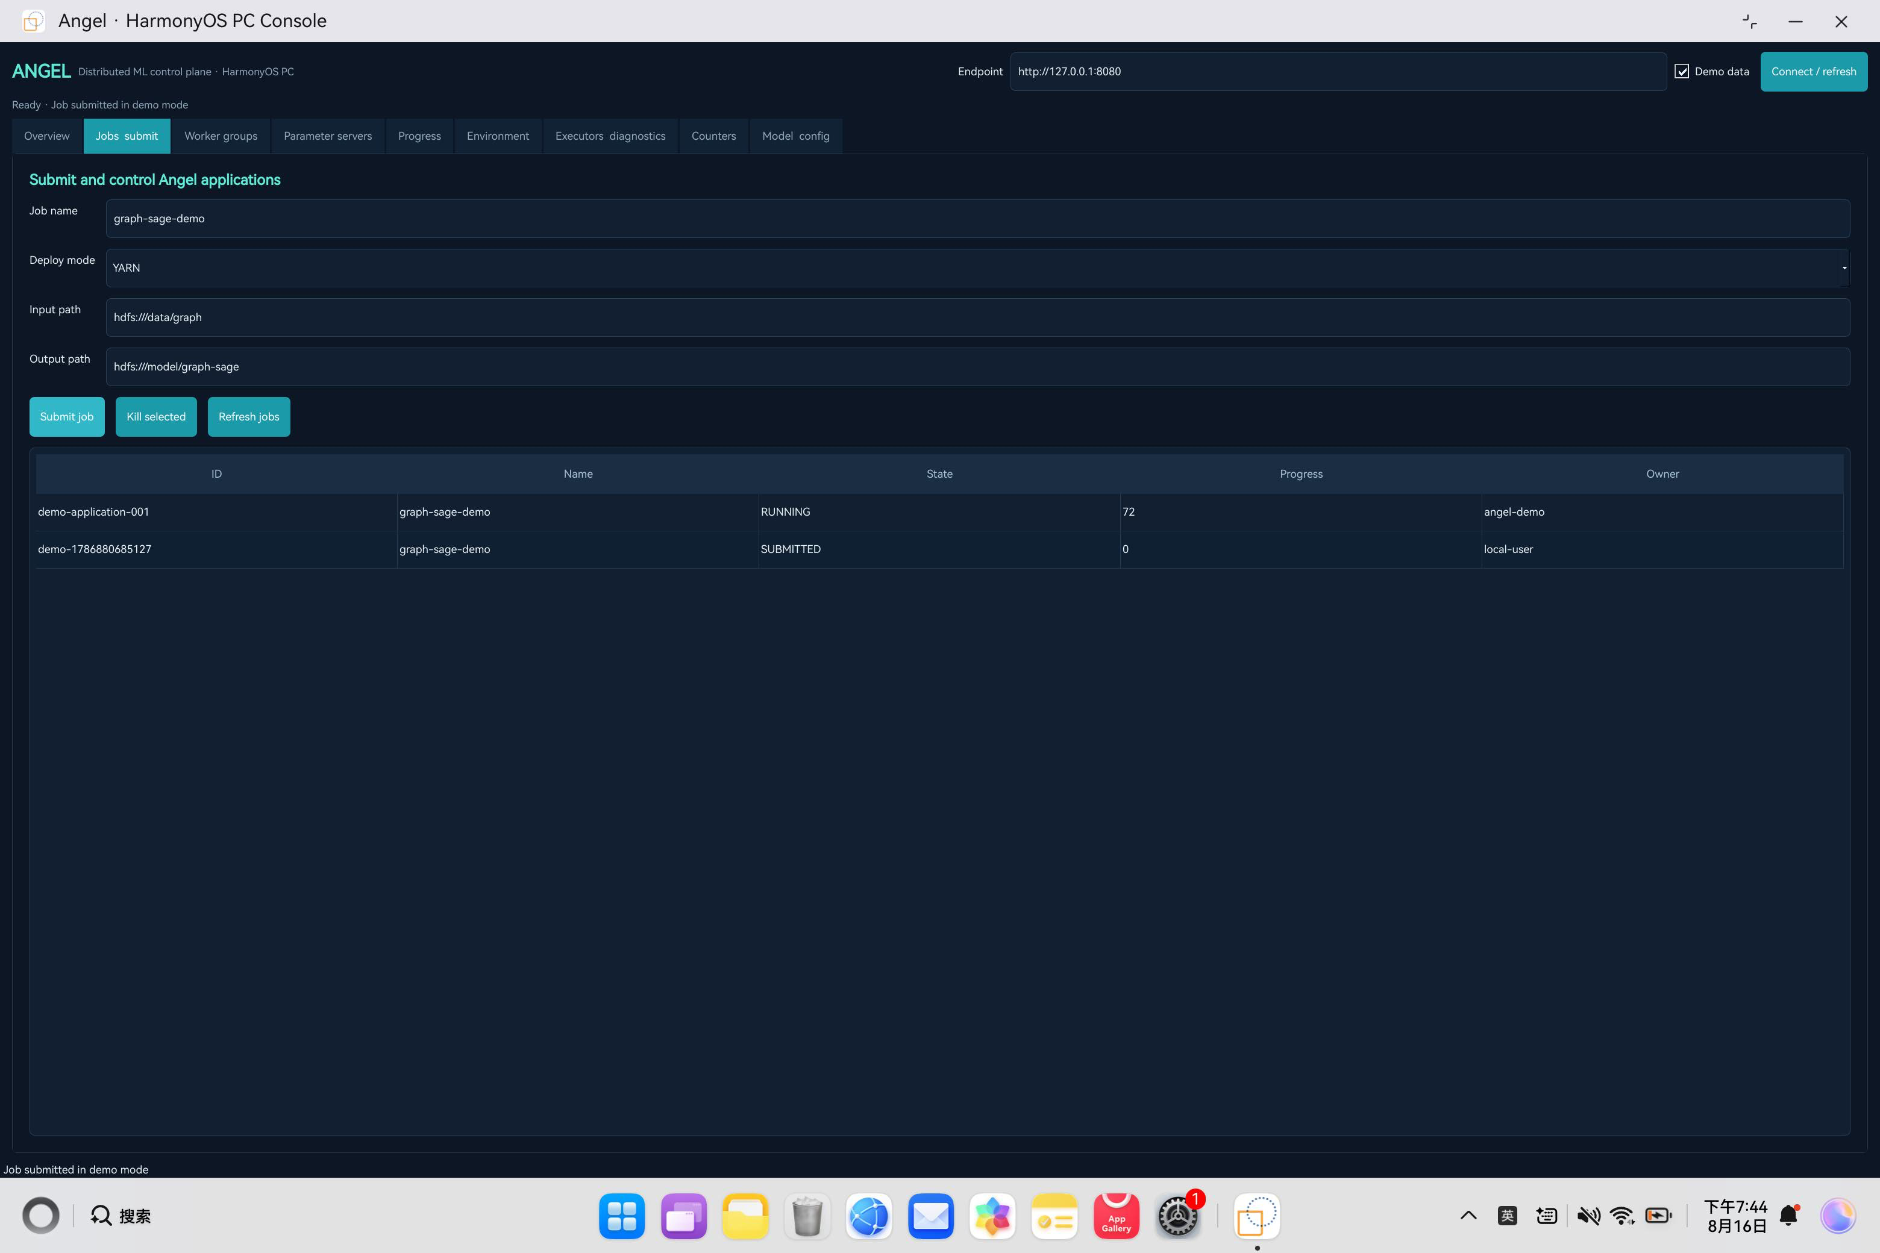Open the Trash icon in the dock

(x=807, y=1216)
